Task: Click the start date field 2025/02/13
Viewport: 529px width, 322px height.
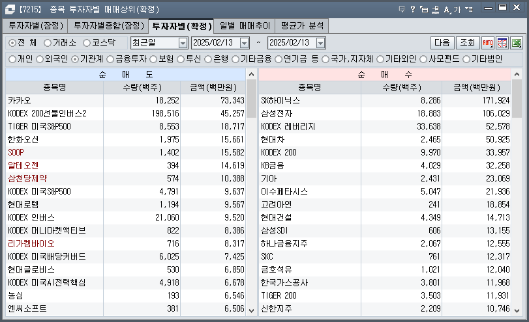Action: (x=216, y=43)
